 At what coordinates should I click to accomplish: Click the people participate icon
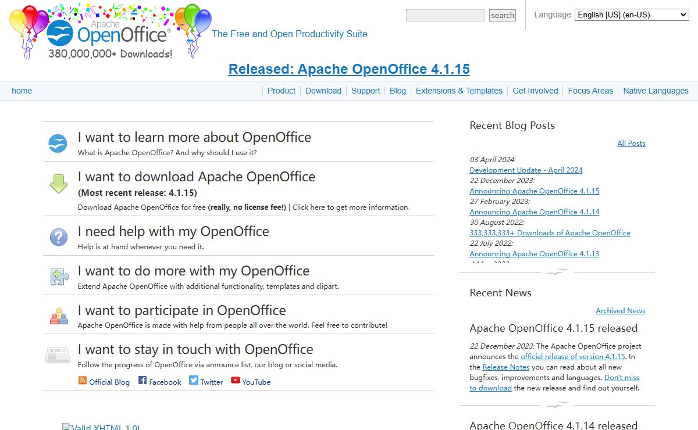(x=59, y=316)
